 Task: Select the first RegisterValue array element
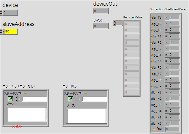pos(132,24)
